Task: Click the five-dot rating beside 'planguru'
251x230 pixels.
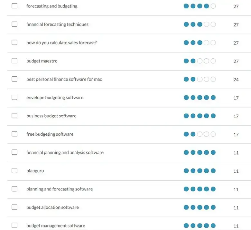Action: [200, 171]
